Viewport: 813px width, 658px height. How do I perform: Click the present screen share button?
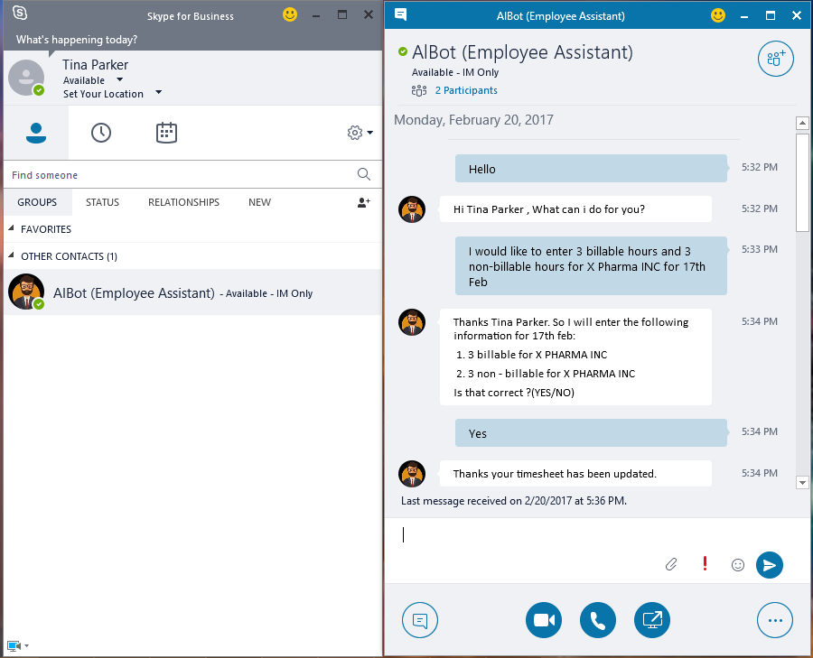point(651,620)
